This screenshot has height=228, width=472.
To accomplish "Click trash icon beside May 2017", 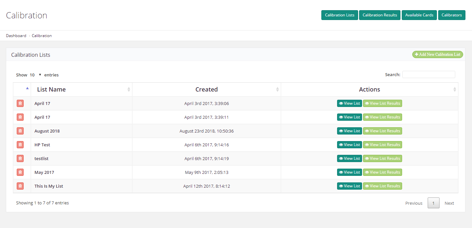I will pos(20,172).
